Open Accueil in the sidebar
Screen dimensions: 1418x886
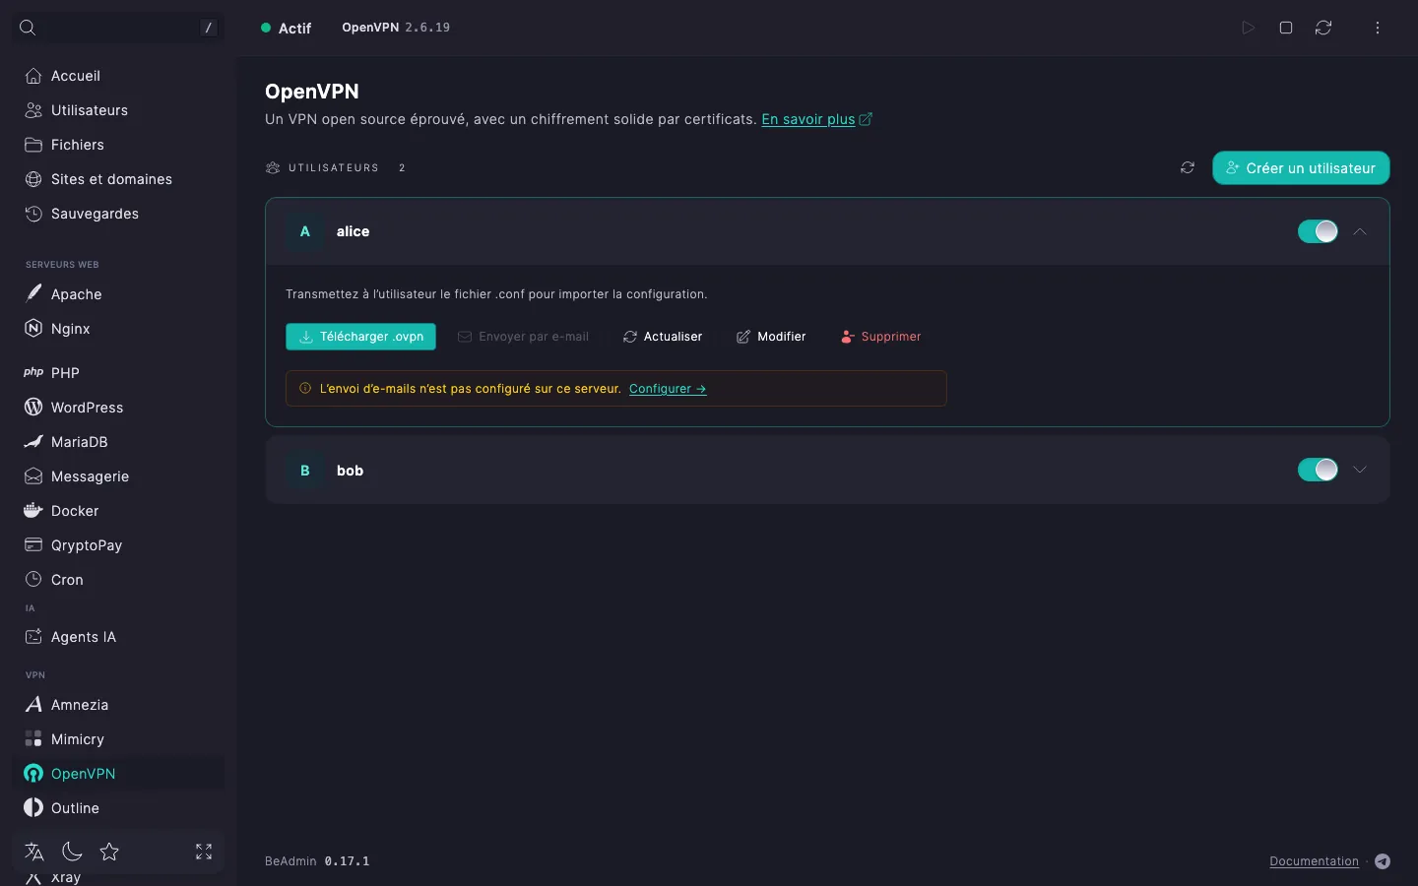pos(118,76)
